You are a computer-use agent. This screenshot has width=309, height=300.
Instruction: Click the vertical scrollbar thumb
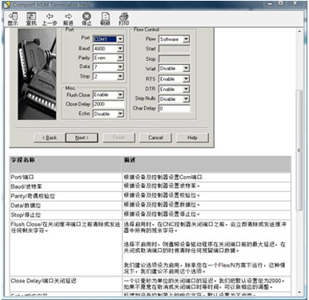pos(299,150)
